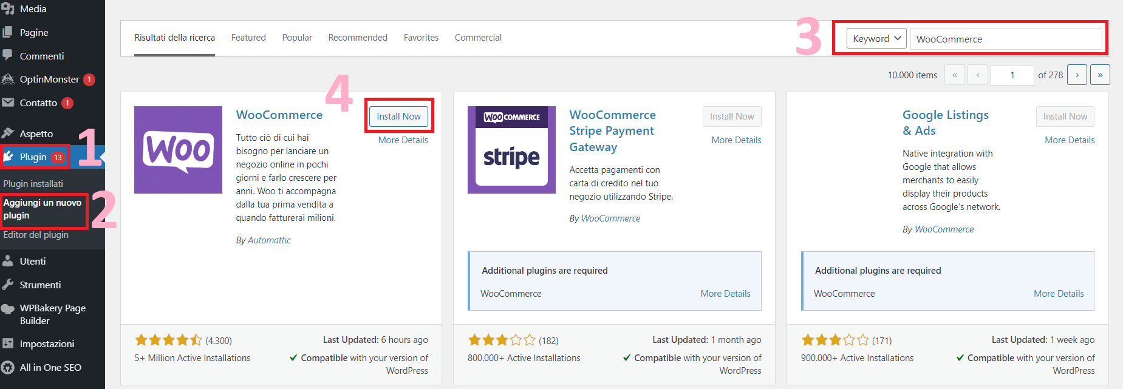Open More Details under WooCommerce Install Now
Viewport: 1123px width, 389px height.
coord(403,140)
